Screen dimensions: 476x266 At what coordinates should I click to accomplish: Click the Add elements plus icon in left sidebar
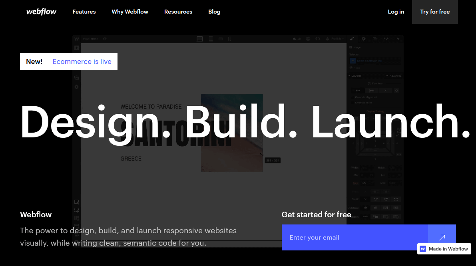pyautogui.click(x=76, y=48)
